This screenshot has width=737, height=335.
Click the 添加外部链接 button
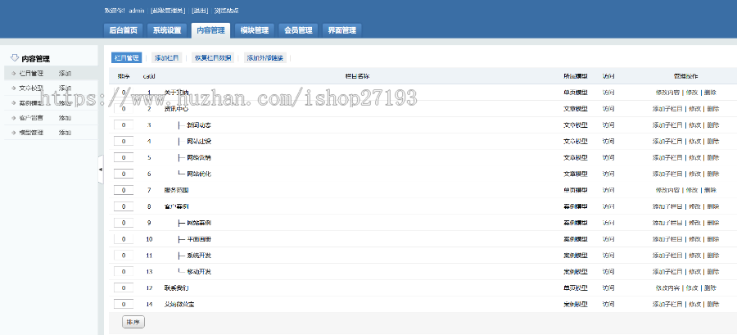point(265,58)
